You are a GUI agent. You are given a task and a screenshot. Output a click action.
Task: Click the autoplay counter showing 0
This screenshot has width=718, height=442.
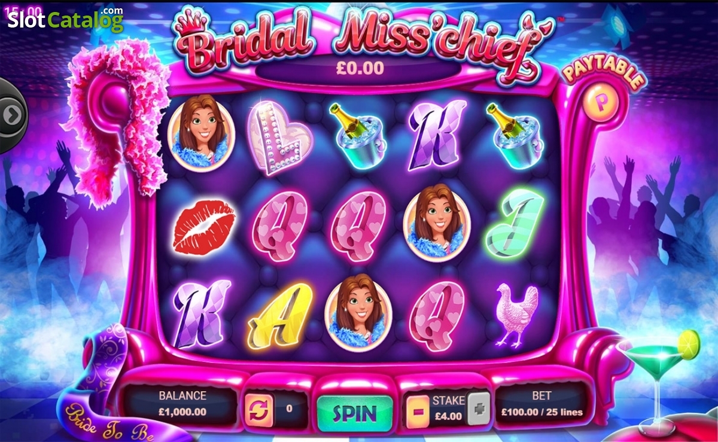point(290,409)
